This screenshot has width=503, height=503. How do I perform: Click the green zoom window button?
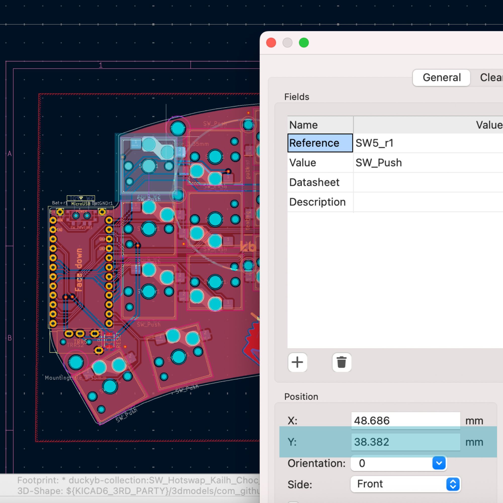304,43
